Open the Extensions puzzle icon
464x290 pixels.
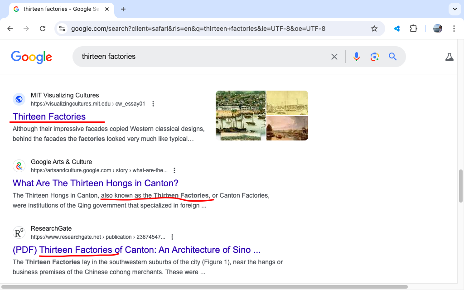click(413, 29)
